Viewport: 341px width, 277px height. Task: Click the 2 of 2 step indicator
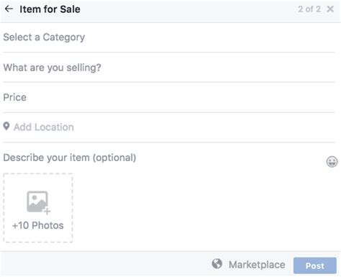click(x=309, y=9)
